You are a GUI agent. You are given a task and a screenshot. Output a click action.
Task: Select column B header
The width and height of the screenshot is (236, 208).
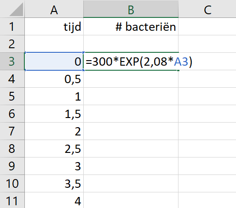pyautogui.click(x=131, y=9)
